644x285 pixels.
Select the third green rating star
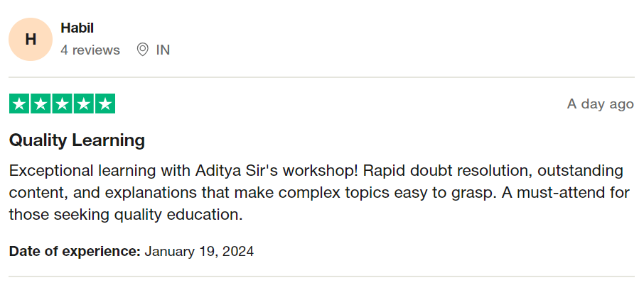pos(62,104)
